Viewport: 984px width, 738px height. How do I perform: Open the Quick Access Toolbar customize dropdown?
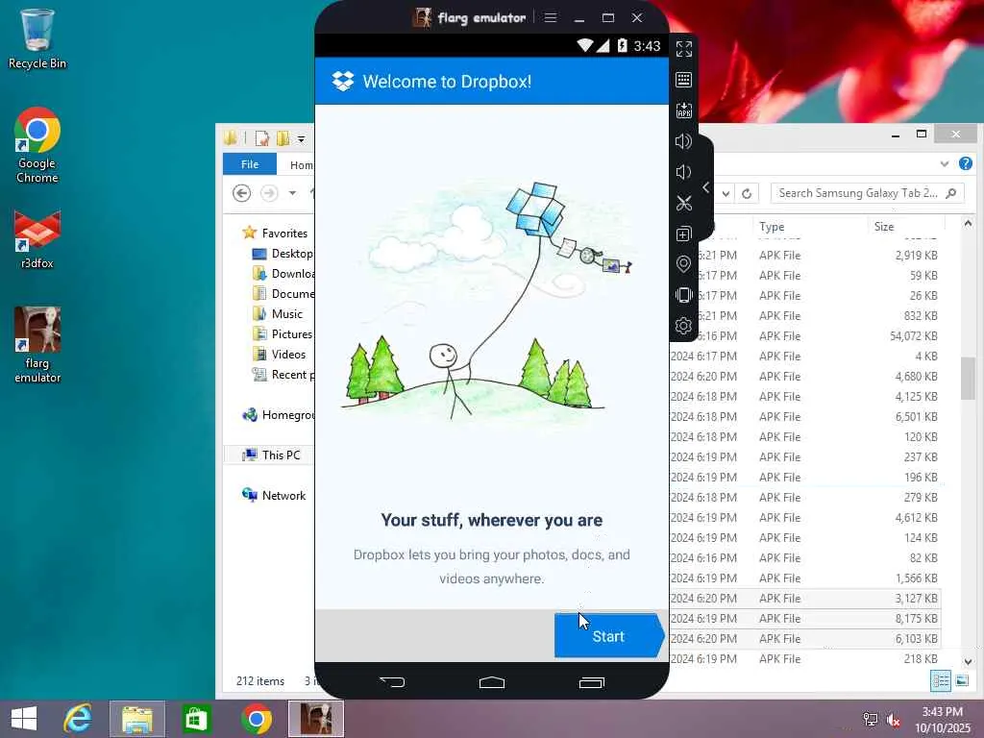pyautogui.click(x=301, y=138)
